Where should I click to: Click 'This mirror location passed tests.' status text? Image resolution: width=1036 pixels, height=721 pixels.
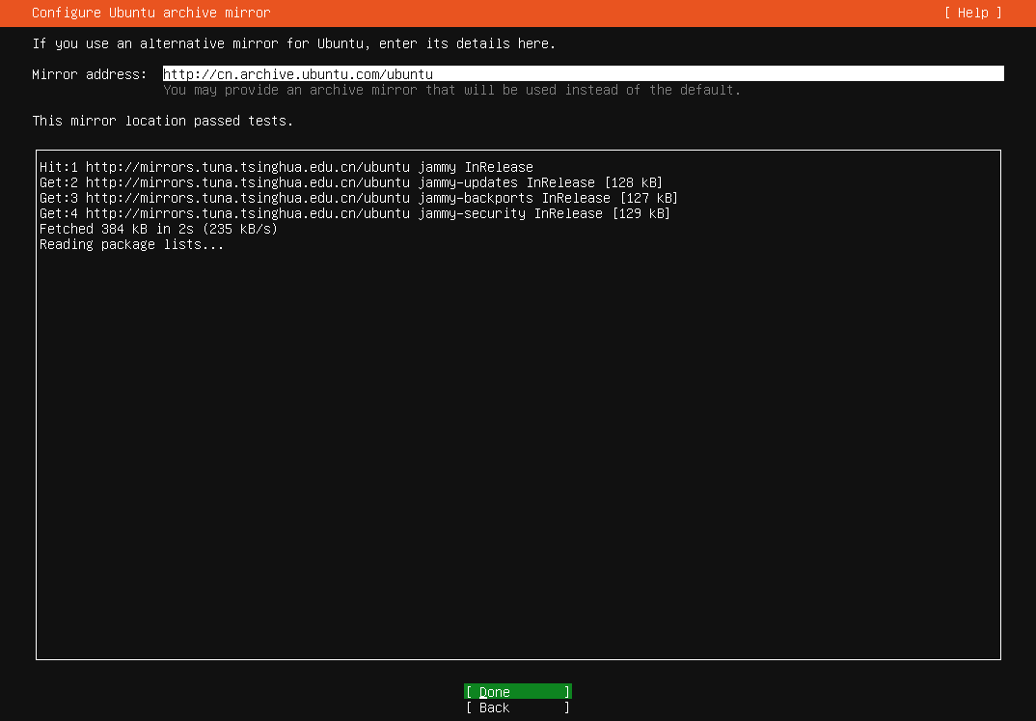(162, 121)
